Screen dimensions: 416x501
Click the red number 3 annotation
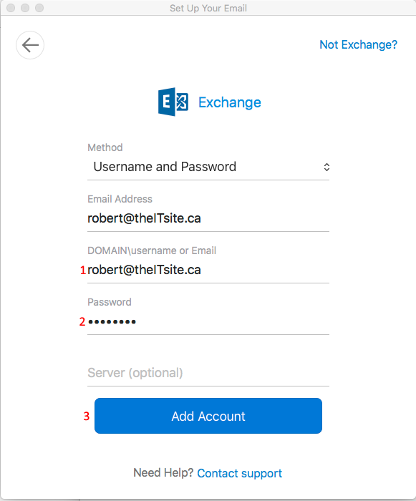[87, 416]
